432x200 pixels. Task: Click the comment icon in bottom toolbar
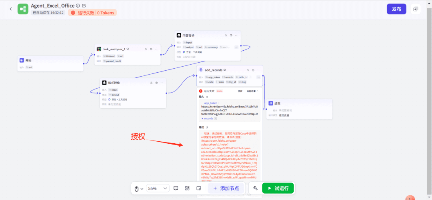point(176,188)
